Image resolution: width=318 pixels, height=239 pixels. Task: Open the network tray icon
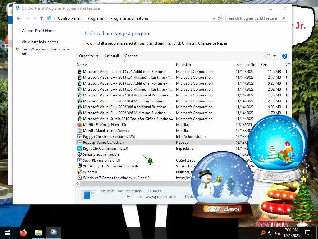(270, 233)
